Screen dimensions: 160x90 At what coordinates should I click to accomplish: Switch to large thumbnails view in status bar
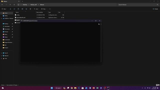click(159, 85)
